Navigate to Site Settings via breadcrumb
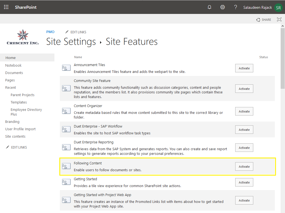 (x=71, y=42)
